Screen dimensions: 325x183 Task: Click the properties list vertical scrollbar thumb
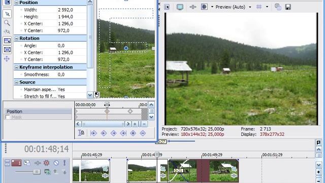(x=90, y=37)
